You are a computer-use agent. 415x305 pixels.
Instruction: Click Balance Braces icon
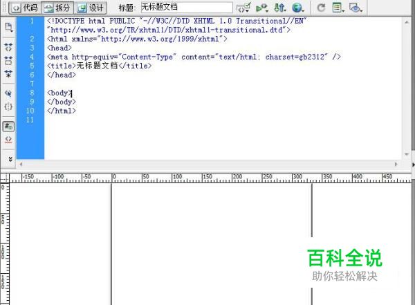[8, 107]
